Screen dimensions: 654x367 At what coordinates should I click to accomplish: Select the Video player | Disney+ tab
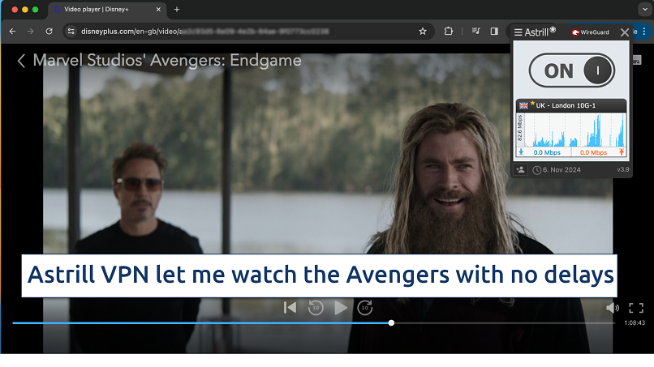tap(101, 9)
